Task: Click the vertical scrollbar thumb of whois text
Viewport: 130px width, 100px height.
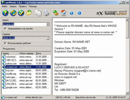Action: pos(127,30)
